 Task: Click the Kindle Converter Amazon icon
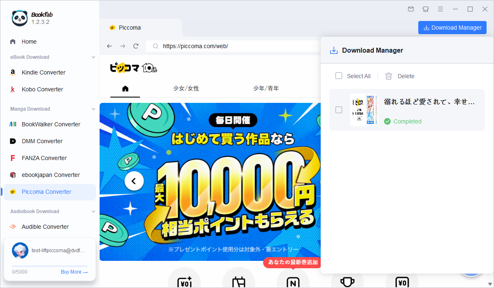(x=13, y=72)
